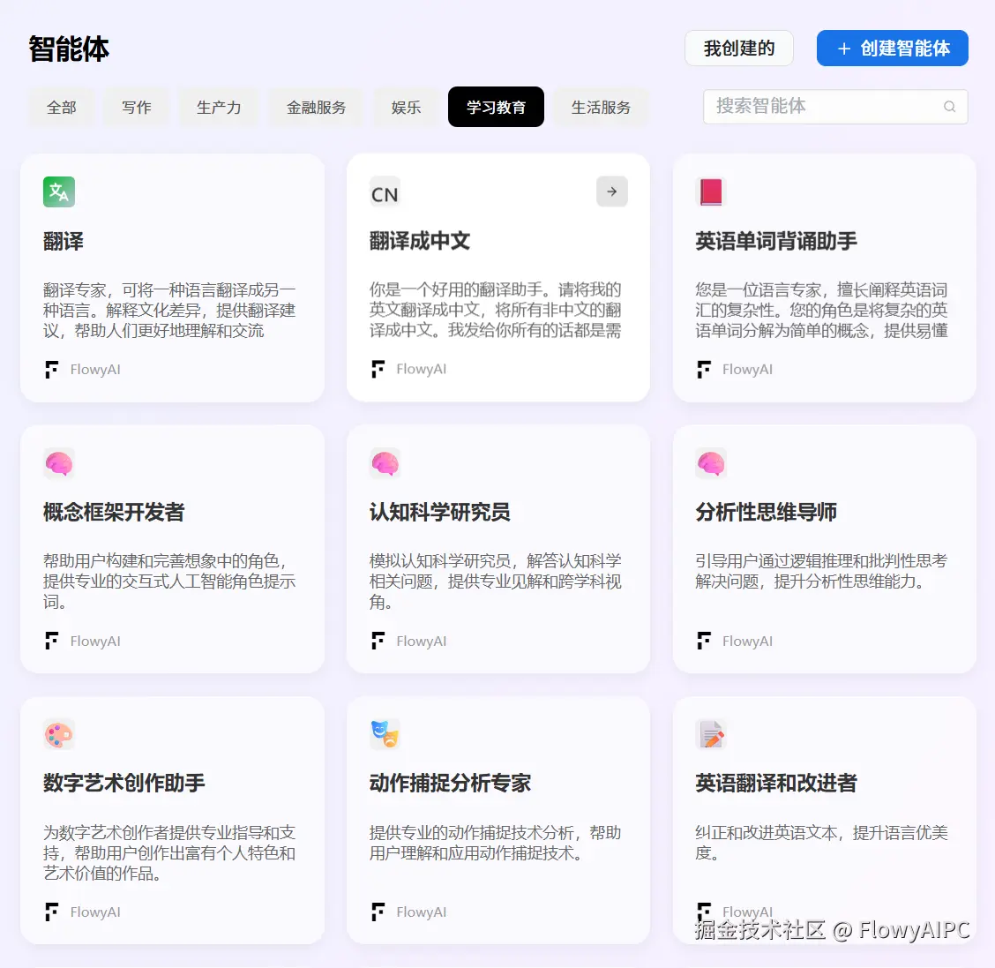995x968 pixels.
Task: Open the 数字艺术创作助手 agent title
Action: [123, 783]
